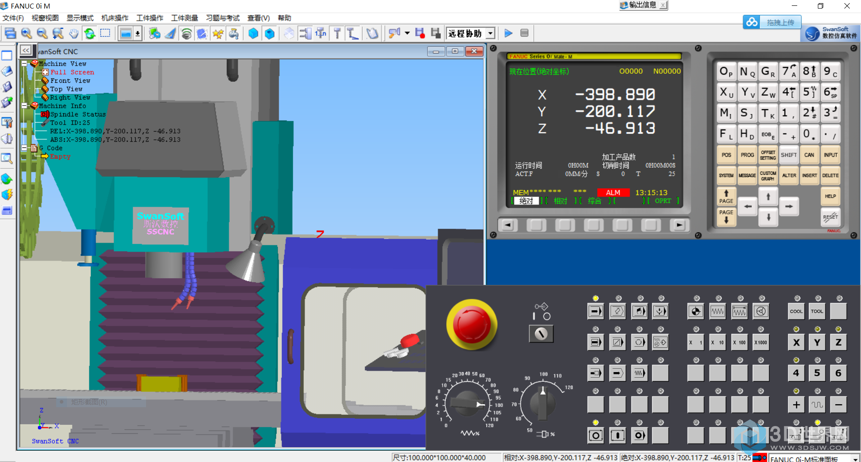
Task: Collapse the Machine View tree node
Action: click(x=24, y=64)
